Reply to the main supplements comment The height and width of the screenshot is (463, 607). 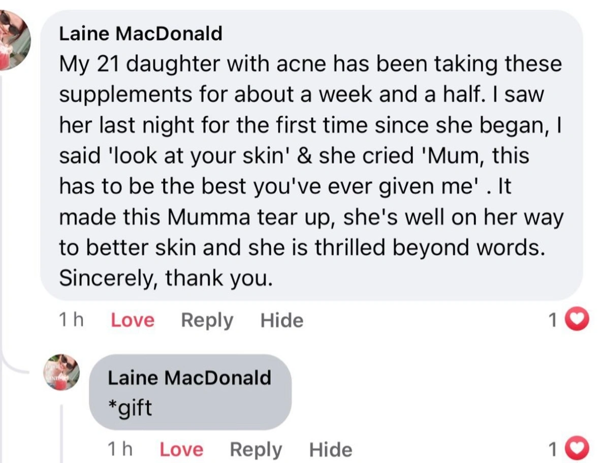coord(207,320)
